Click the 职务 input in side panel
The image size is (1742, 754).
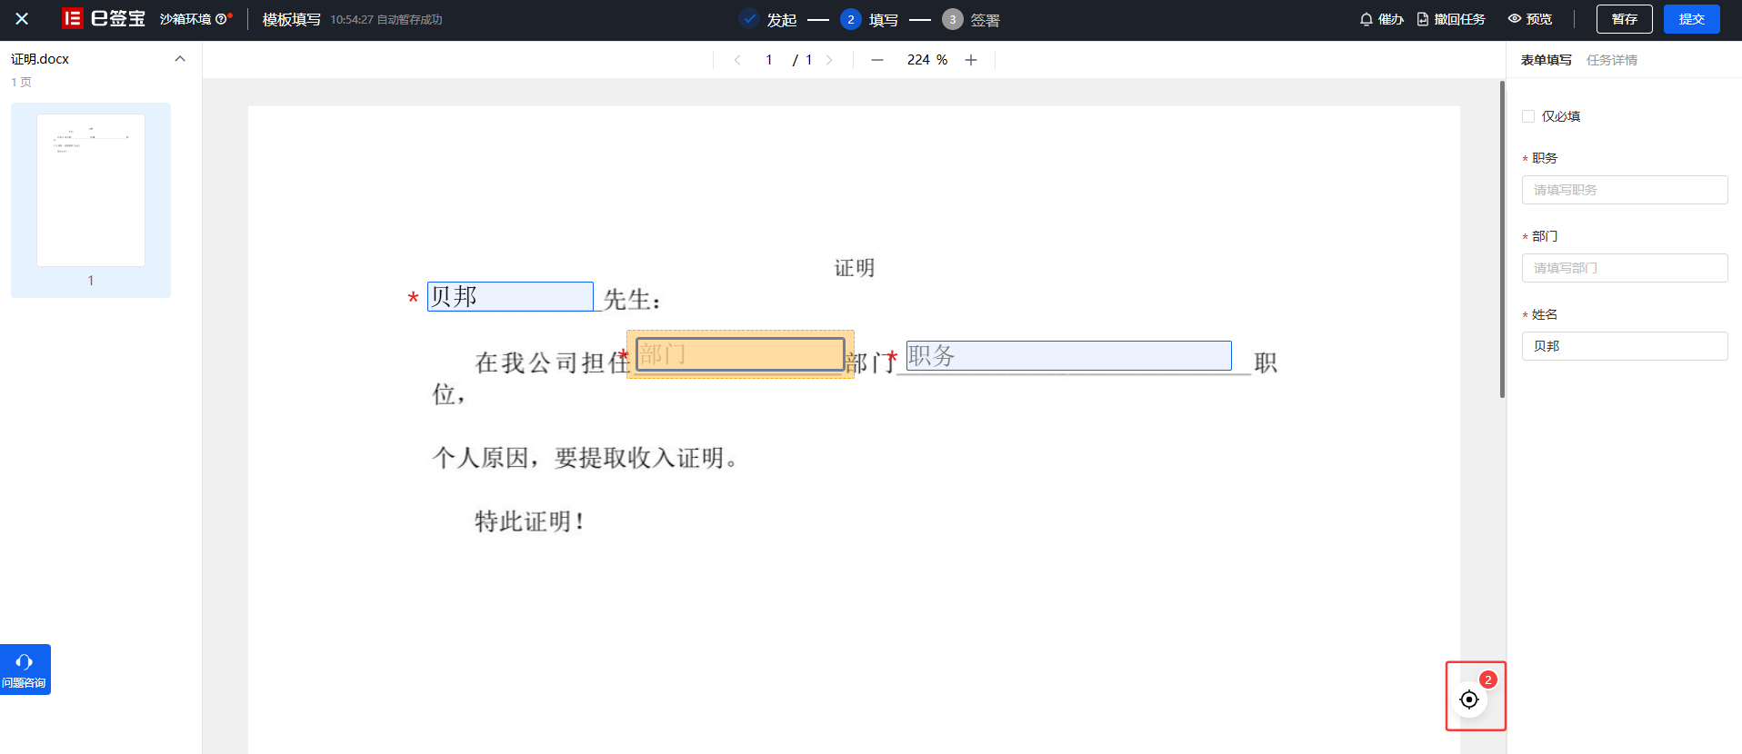(x=1625, y=190)
